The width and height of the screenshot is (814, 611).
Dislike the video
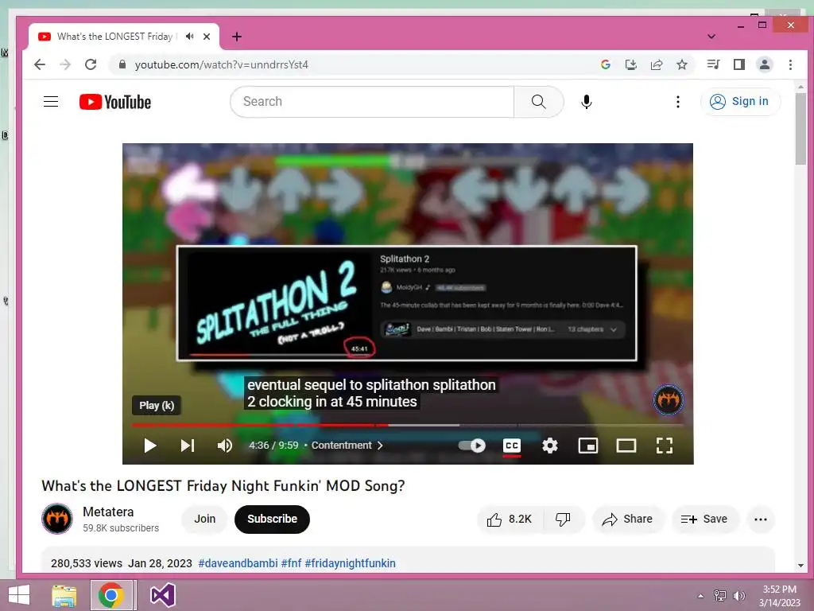click(x=564, y=519)
